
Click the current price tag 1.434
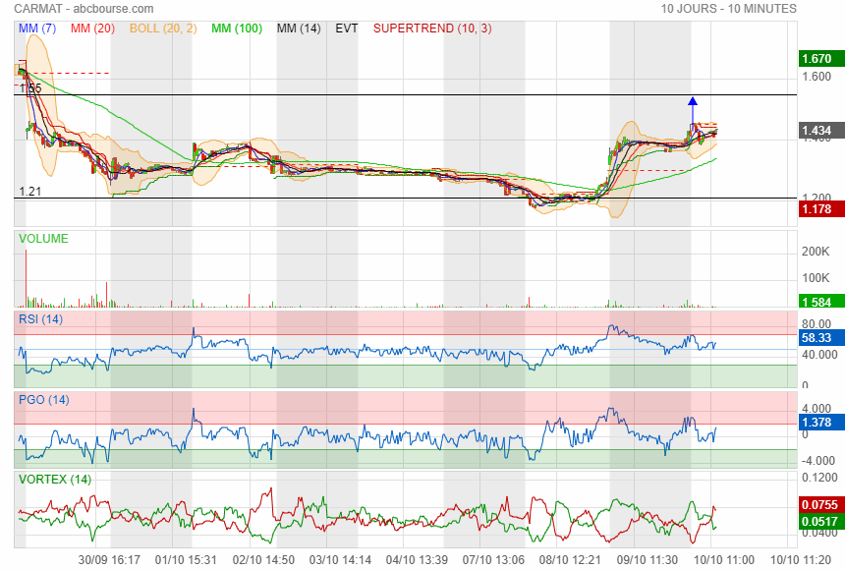point(816,131)
